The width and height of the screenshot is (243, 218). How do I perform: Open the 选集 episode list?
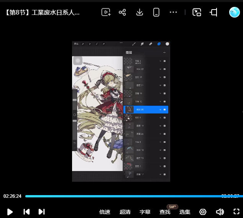click(x=185, y=212)
